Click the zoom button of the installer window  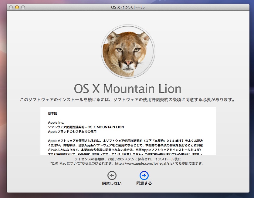pyautogui.click(x=23, y=7)
